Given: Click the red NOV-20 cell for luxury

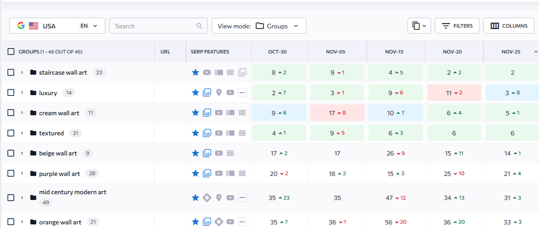Looking at the screenshot, I should (x=454, y=93).
